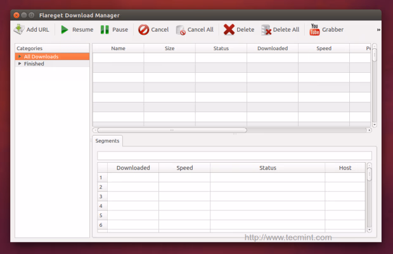
Task: Click the Add URL download icon
Action: click(x=19, y=30)
